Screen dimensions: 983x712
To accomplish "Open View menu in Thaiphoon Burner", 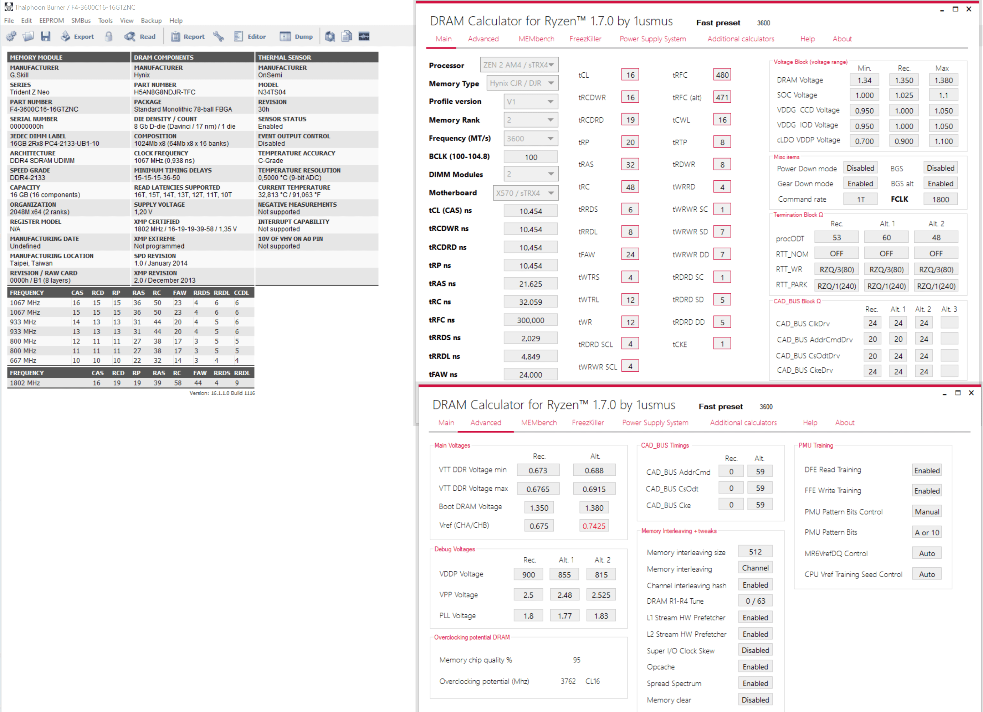I will [127, 20].
